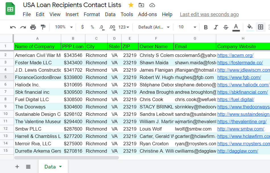The width and height of the screenshot is (270, 173).
Task: Click the Paint format tool
Action: pyautogui.click(x=43, y=27)
